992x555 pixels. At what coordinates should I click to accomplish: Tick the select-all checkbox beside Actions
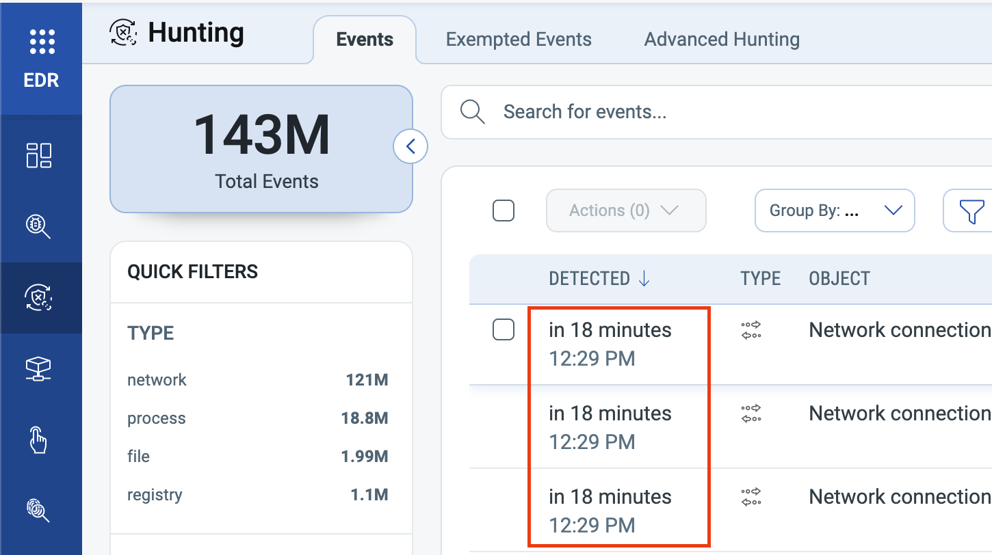click(x=504, y=211)
